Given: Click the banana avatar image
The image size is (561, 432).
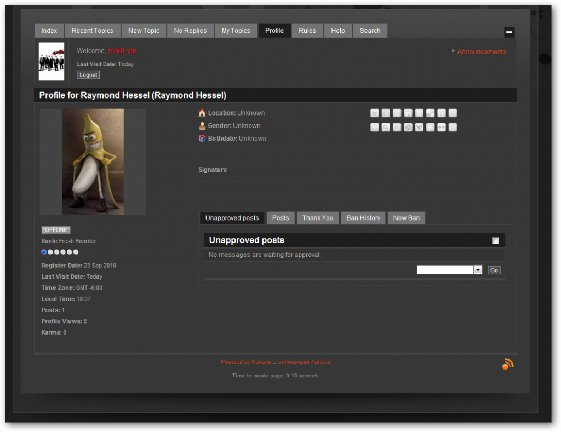Looking at the screenshot, I should (93, 162).
